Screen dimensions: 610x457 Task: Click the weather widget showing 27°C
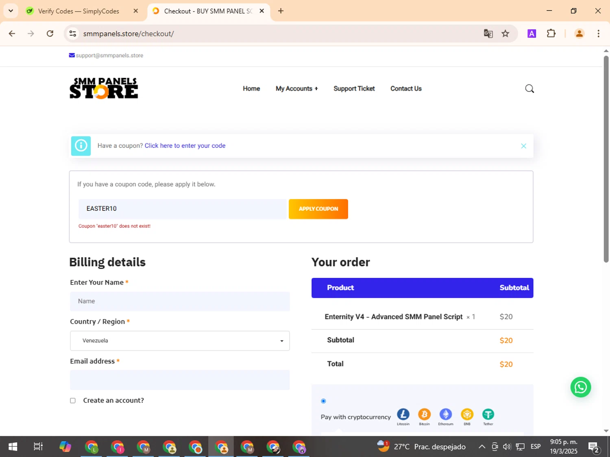pos(421,447)
